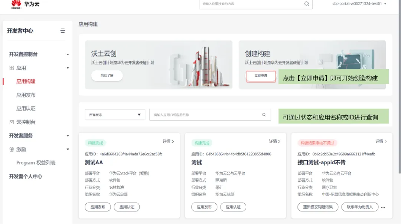Click the 立即申请 button on 创建构建 banner
The width and height of the screenshot is (401, 224).
pyautogui.click(x=261, y=76)
